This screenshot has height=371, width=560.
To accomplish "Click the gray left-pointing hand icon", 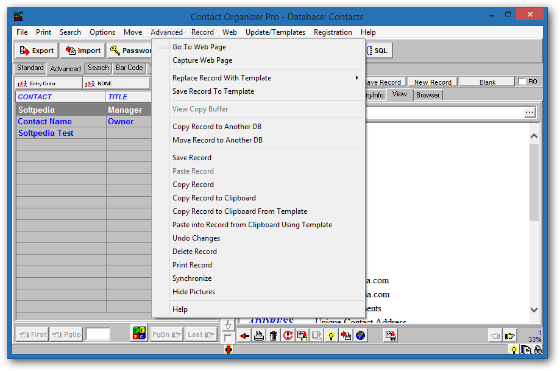I will point(495,336).
